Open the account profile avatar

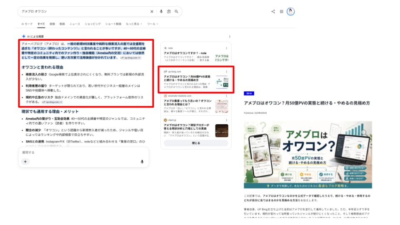[x=290, y=12]
